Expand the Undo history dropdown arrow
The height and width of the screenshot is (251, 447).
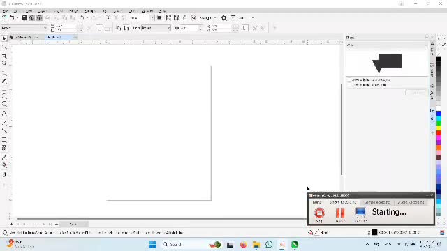click(x=87, y=18)
